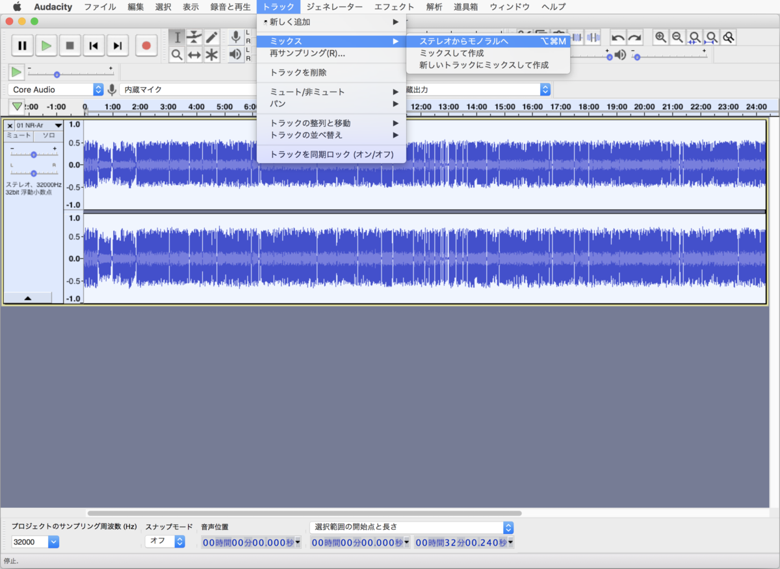
Task: Expand the トラックの整列と移動 submenu
Action: click(331, 123)
